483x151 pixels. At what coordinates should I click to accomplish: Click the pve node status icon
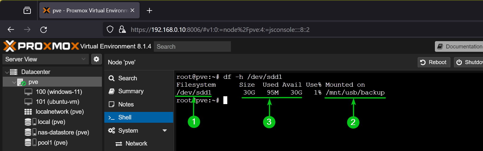click(21, 82)
